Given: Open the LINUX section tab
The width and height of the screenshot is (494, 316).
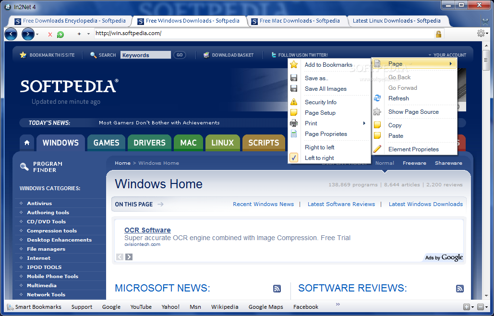Looking at the screenshot, I should coord(222,143).
